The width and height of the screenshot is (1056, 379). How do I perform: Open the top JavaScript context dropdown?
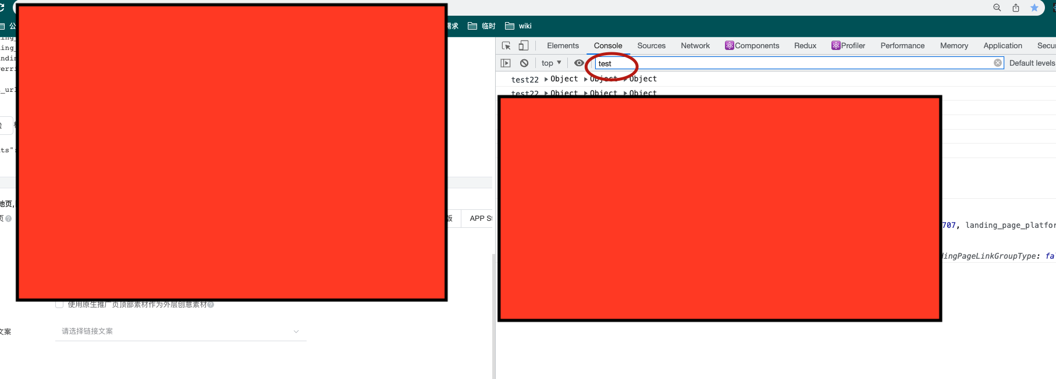tap(551, 63)
